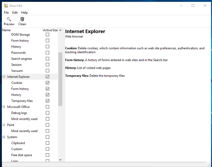Tick the System Clipboard checkbox
212x167 pixels.
pos(47,143)
